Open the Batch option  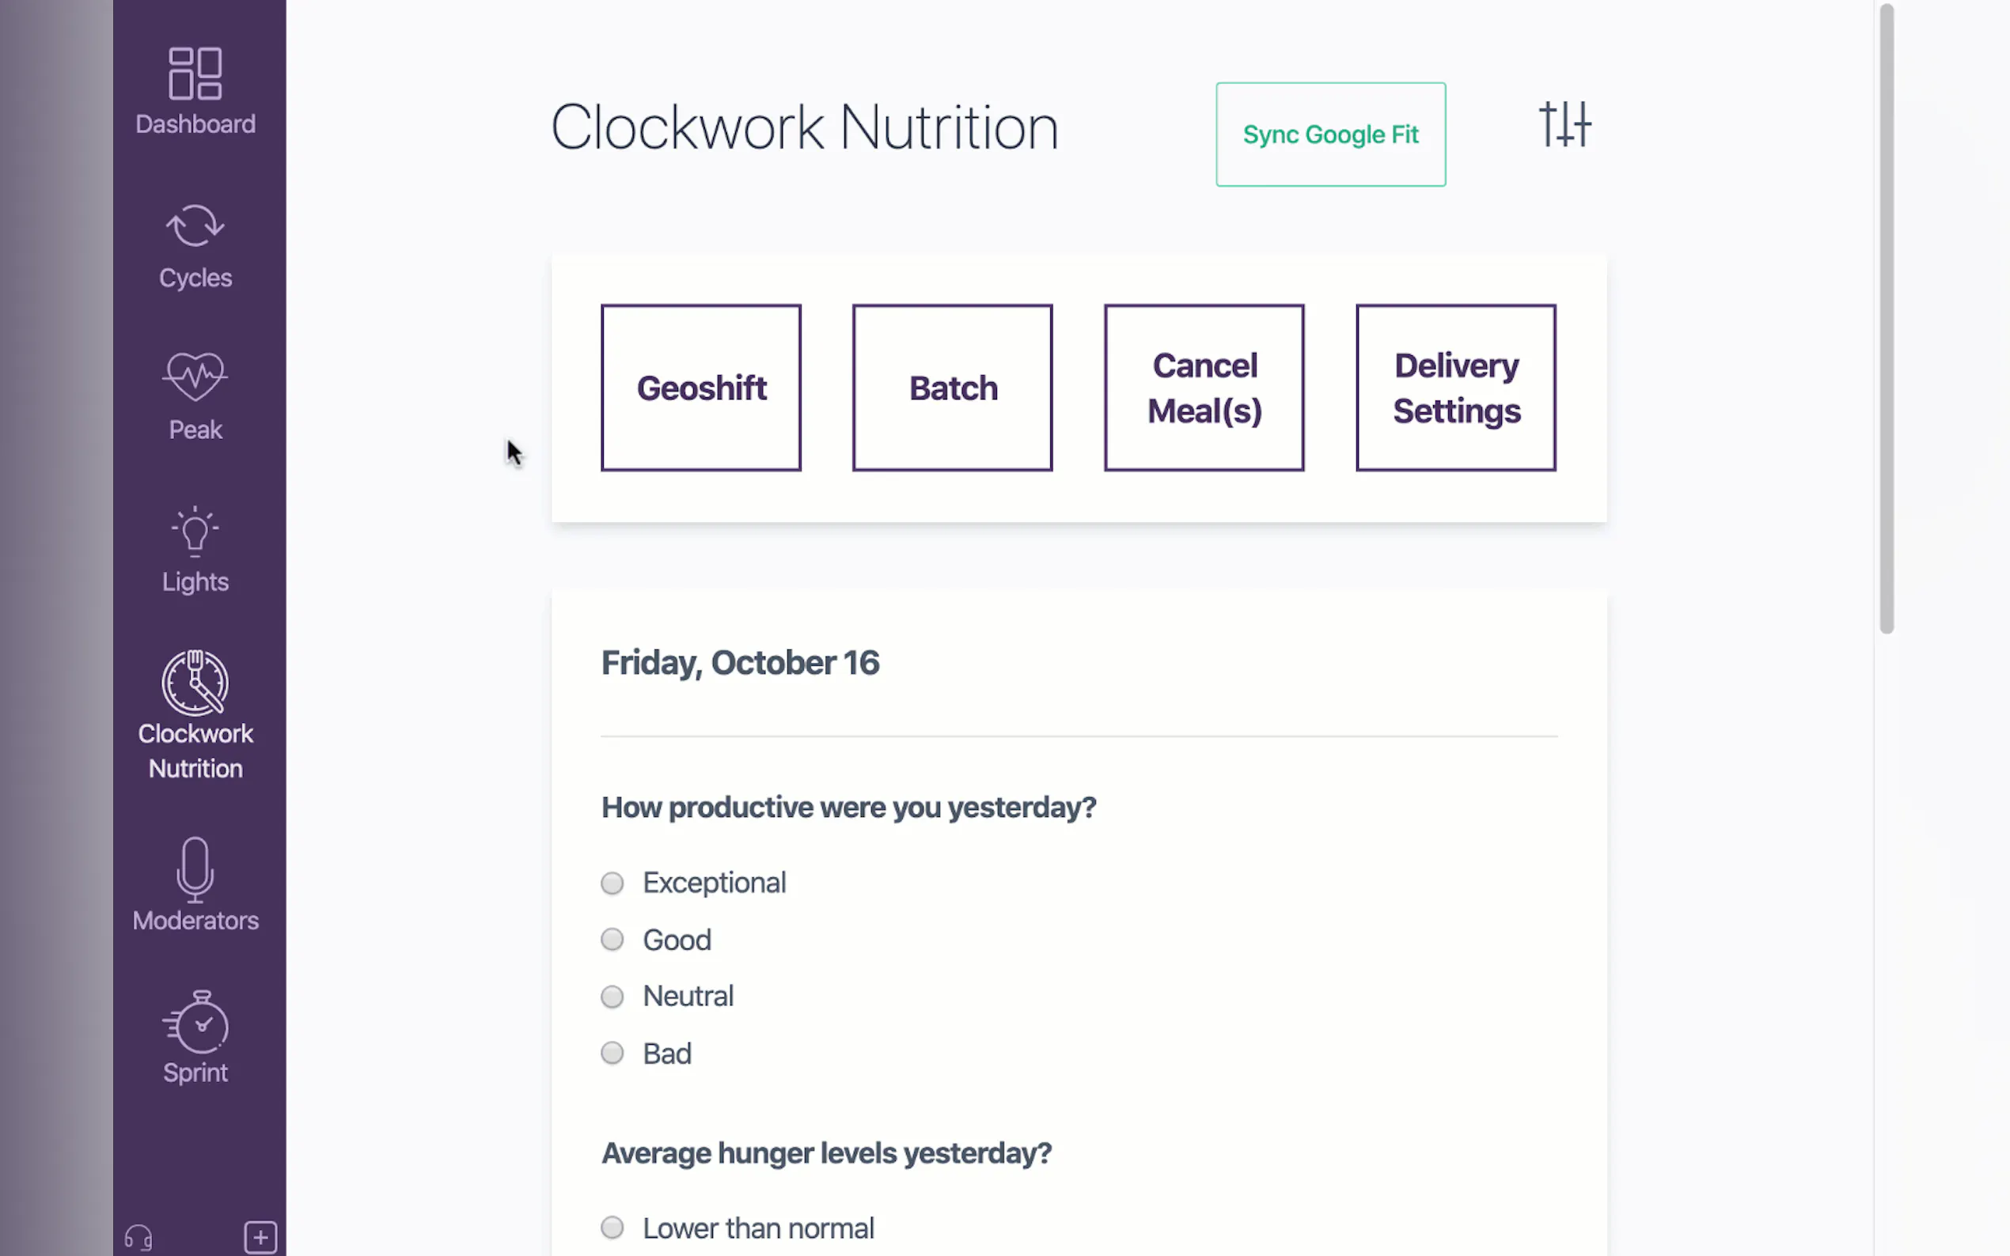pos(952,388)
